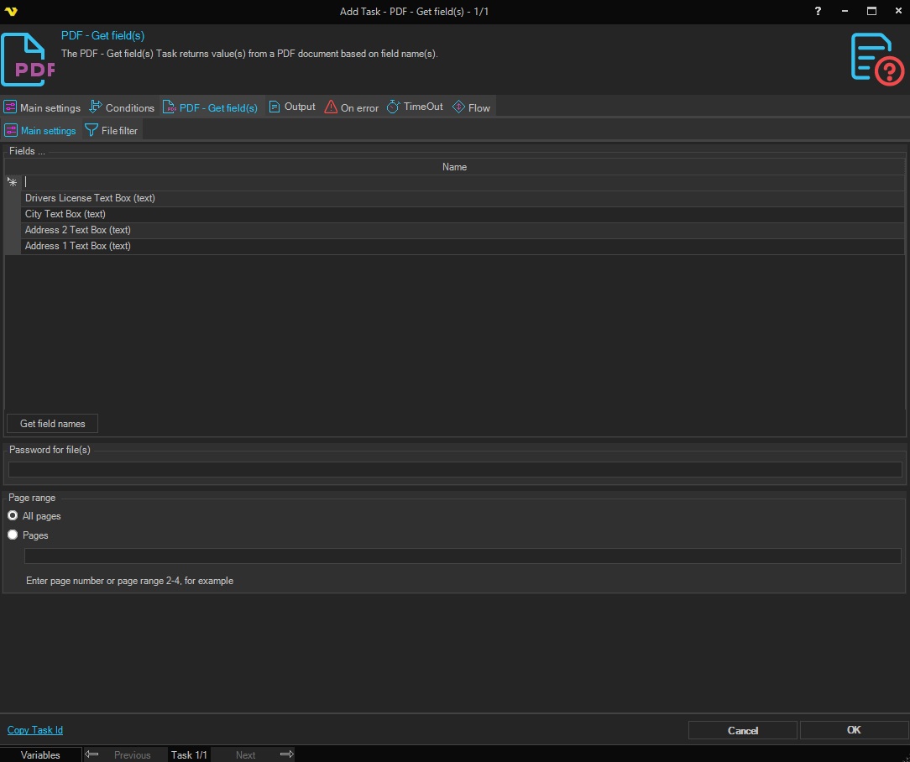Click the VisualCron logo in title bar
Screen dimensions: 910x762
click(x=11, y=11)
